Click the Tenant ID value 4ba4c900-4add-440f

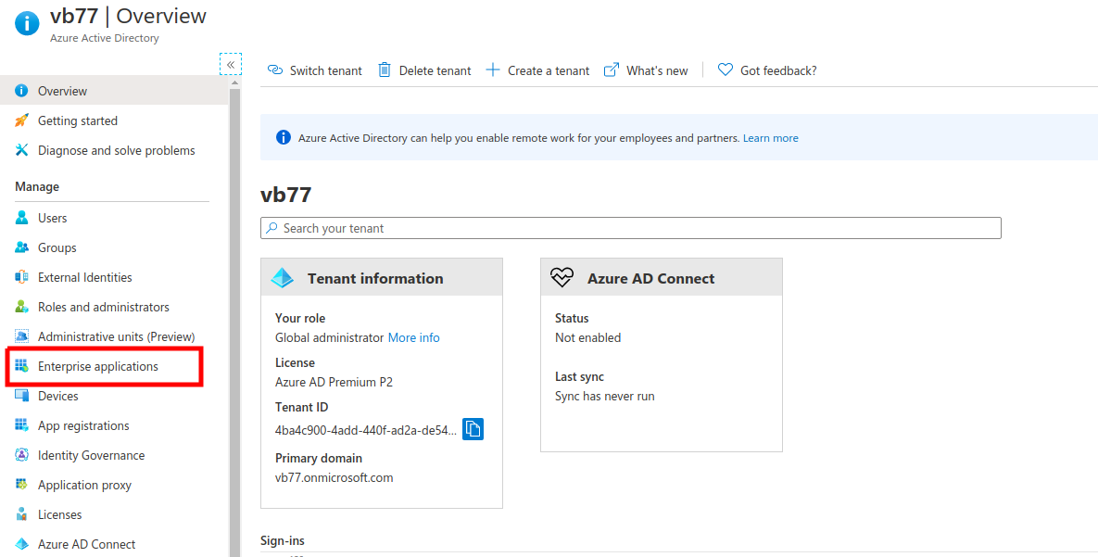(366, 429)
